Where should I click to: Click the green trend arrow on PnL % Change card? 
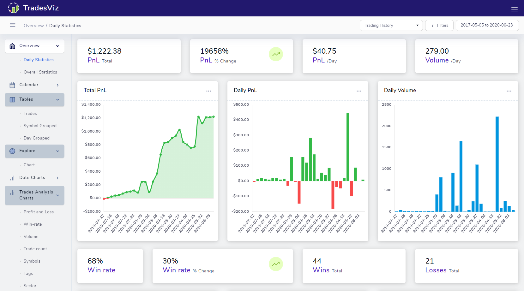(x=276, y=54)
